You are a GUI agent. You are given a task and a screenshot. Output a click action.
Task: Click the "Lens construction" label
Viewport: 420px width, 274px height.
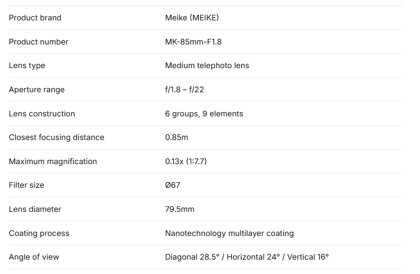(42, 114)
